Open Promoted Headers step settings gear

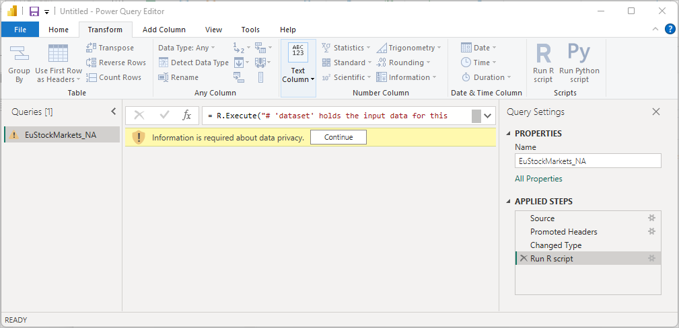point(651,231)
